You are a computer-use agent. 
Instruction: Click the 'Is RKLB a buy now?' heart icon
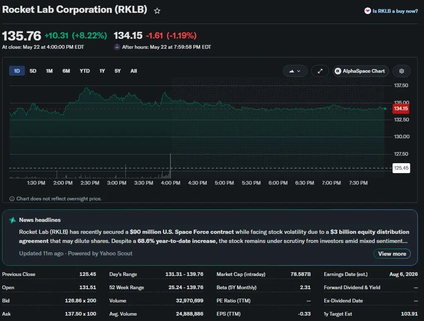367,11
